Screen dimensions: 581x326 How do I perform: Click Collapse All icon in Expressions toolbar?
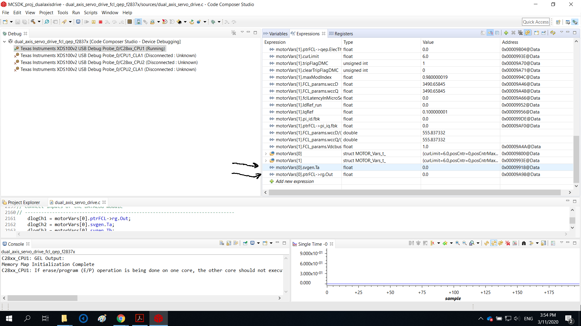[x=497, y=33]
